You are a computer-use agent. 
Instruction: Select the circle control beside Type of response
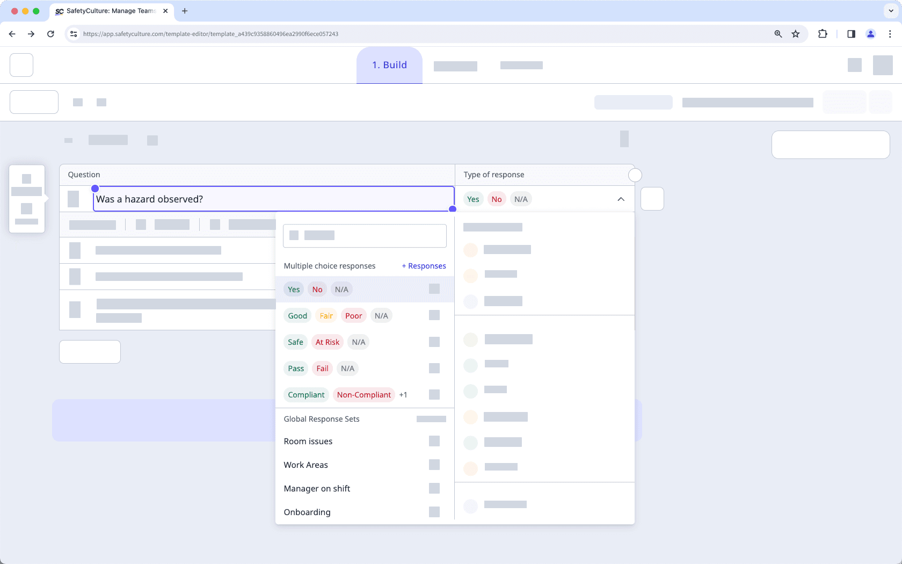tap(635, 175)
